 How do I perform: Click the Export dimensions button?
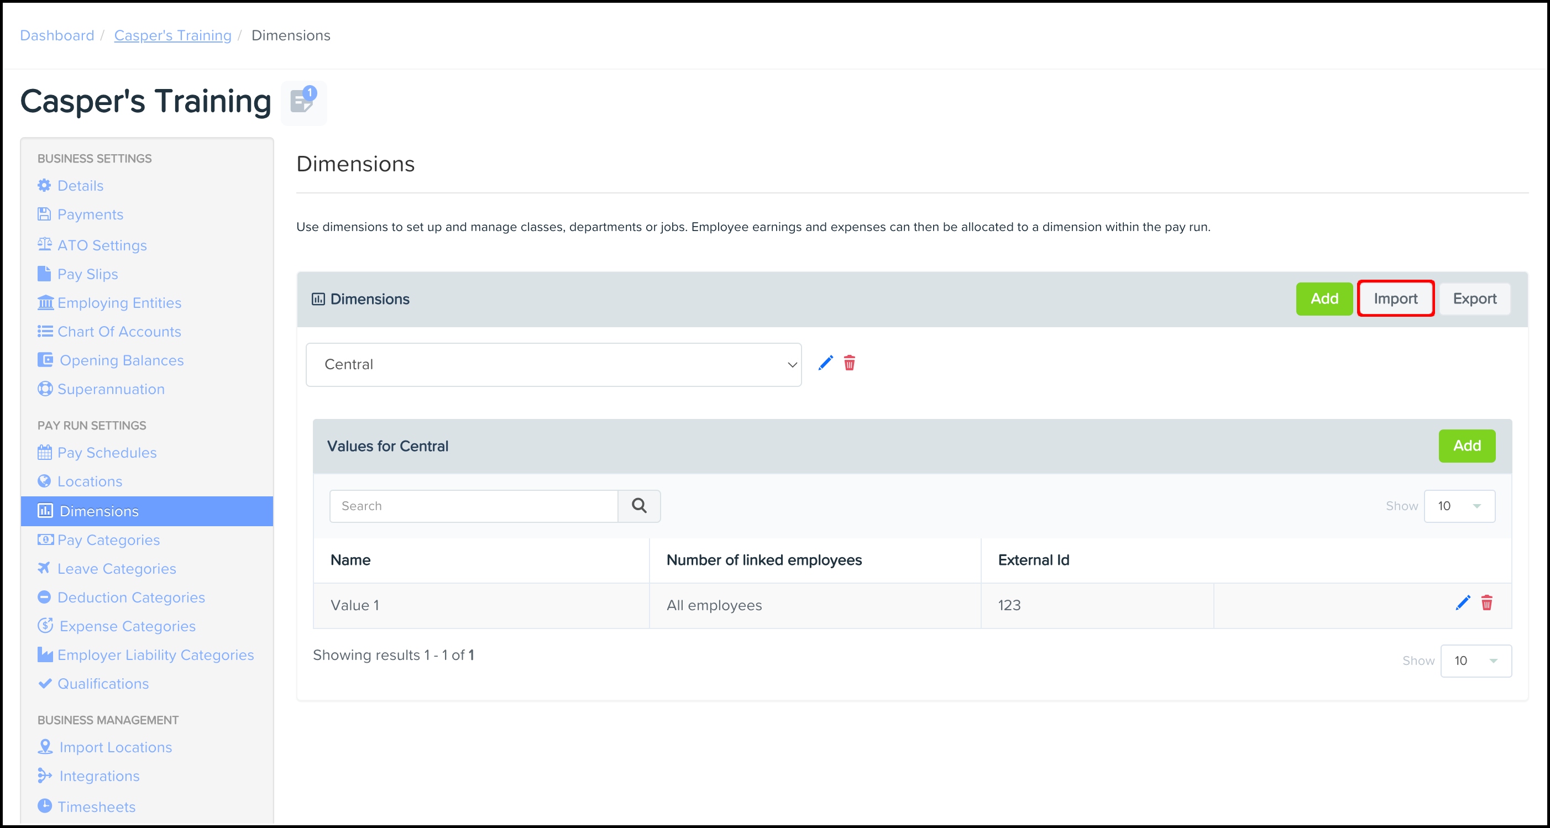pos(1474,298)
